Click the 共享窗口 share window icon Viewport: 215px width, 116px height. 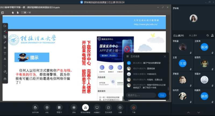click(97, 107)
